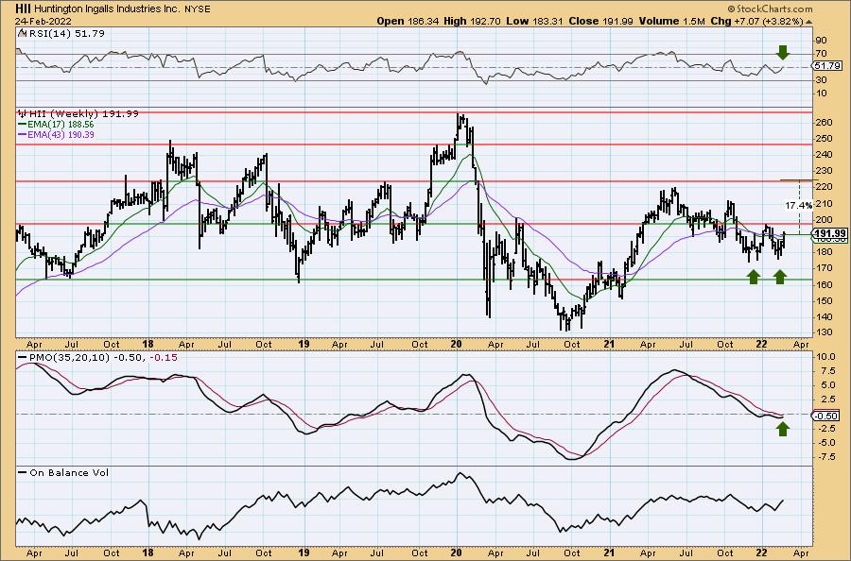Click the 18 year label under the price panel

(x=148, y=344)
